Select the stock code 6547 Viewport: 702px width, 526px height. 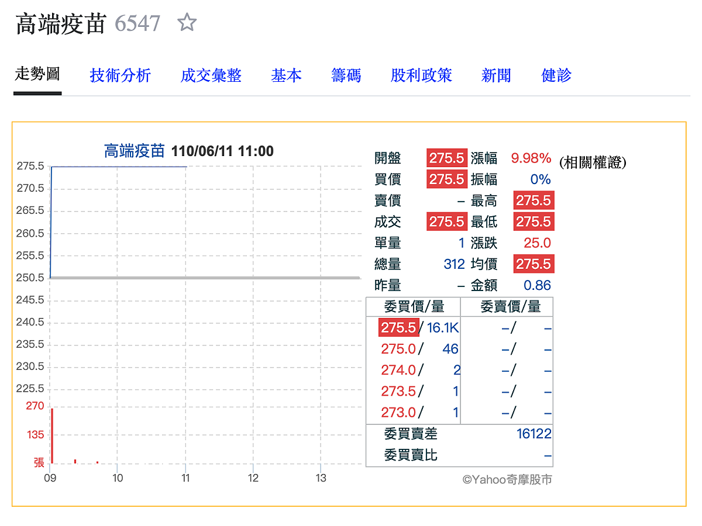click(137, 24)
